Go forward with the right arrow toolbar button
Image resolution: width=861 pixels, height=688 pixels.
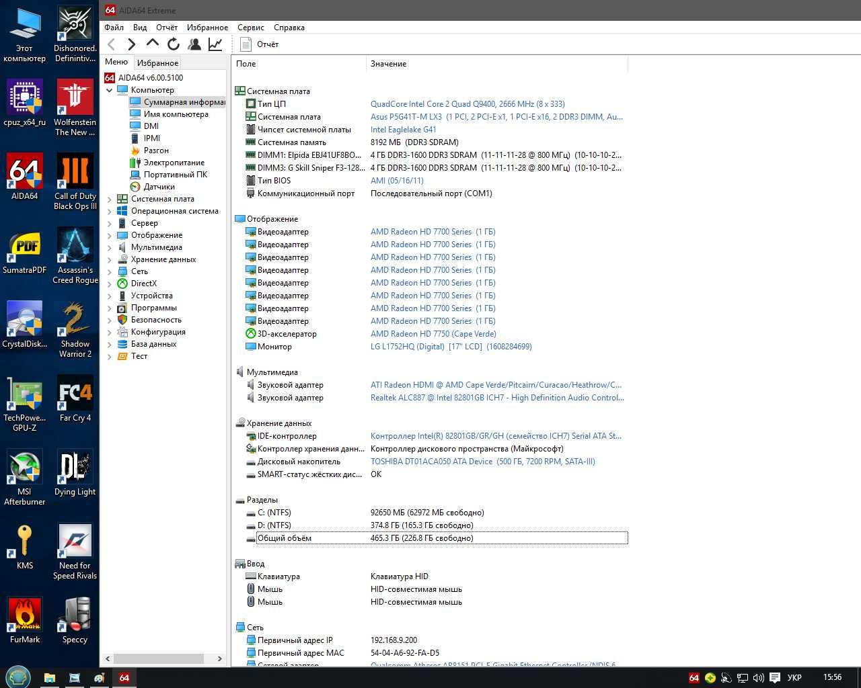point(132,44)
